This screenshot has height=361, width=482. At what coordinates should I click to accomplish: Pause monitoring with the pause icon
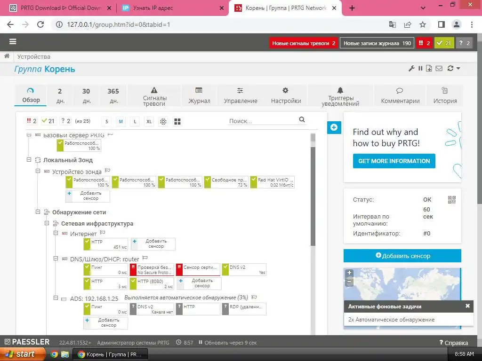[x=420, y=68]
